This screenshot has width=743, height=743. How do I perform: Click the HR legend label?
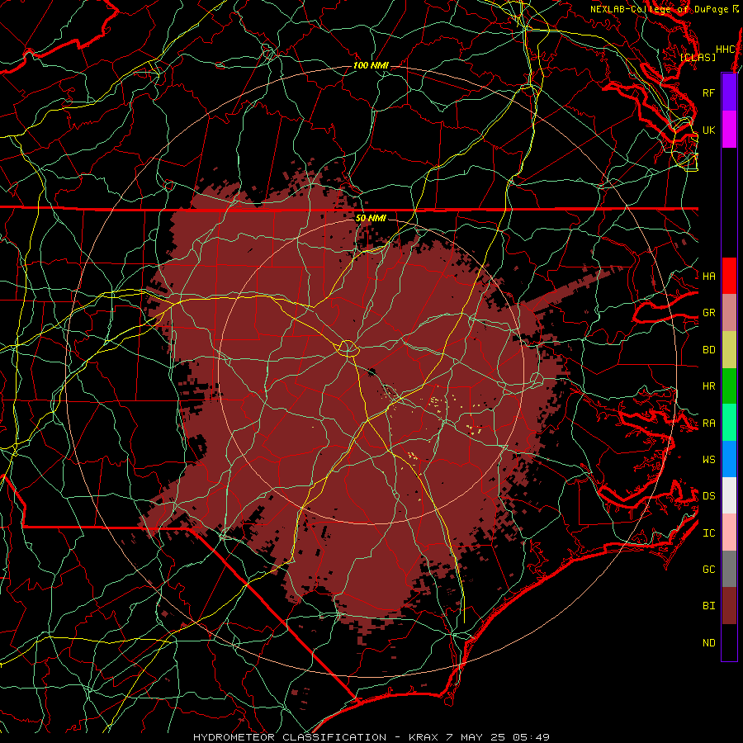(x=708, y=386)
